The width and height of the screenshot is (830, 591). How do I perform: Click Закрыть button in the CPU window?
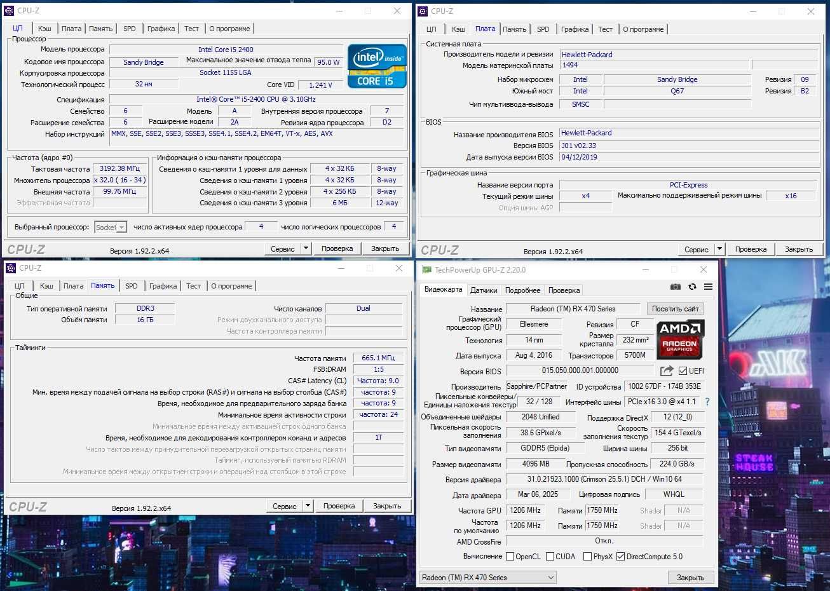point(385,248)
